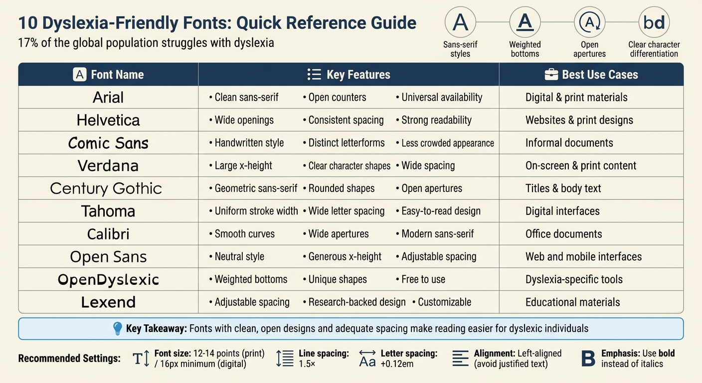
Task: Click the lightbulb icon before Key Takeaway
Action: [118, 328]
